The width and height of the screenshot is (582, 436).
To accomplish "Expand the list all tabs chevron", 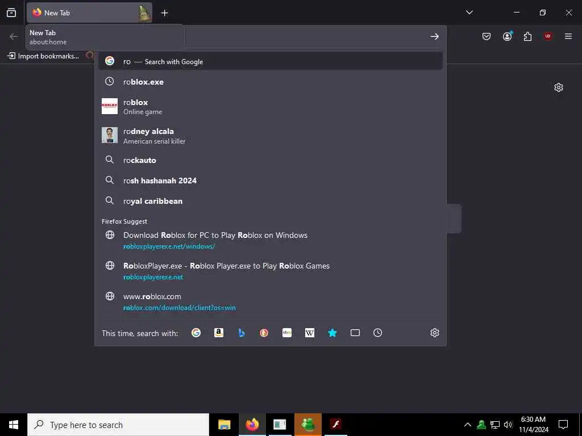I will pos(469,12).
